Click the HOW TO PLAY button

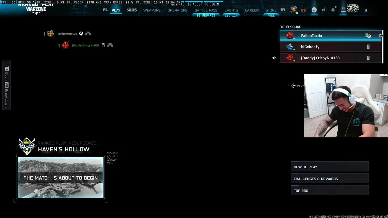329,167
